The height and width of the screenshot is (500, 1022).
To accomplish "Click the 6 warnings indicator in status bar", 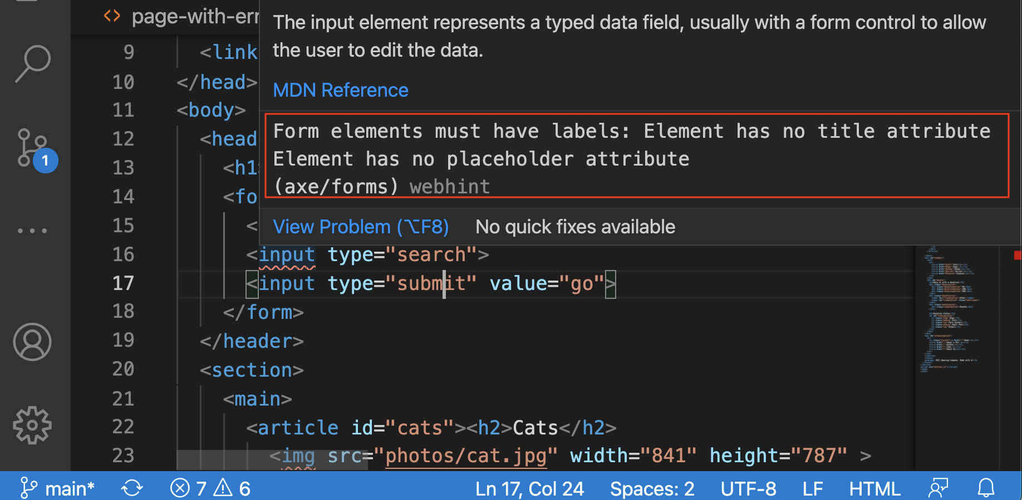I will (x=232, y=488).
